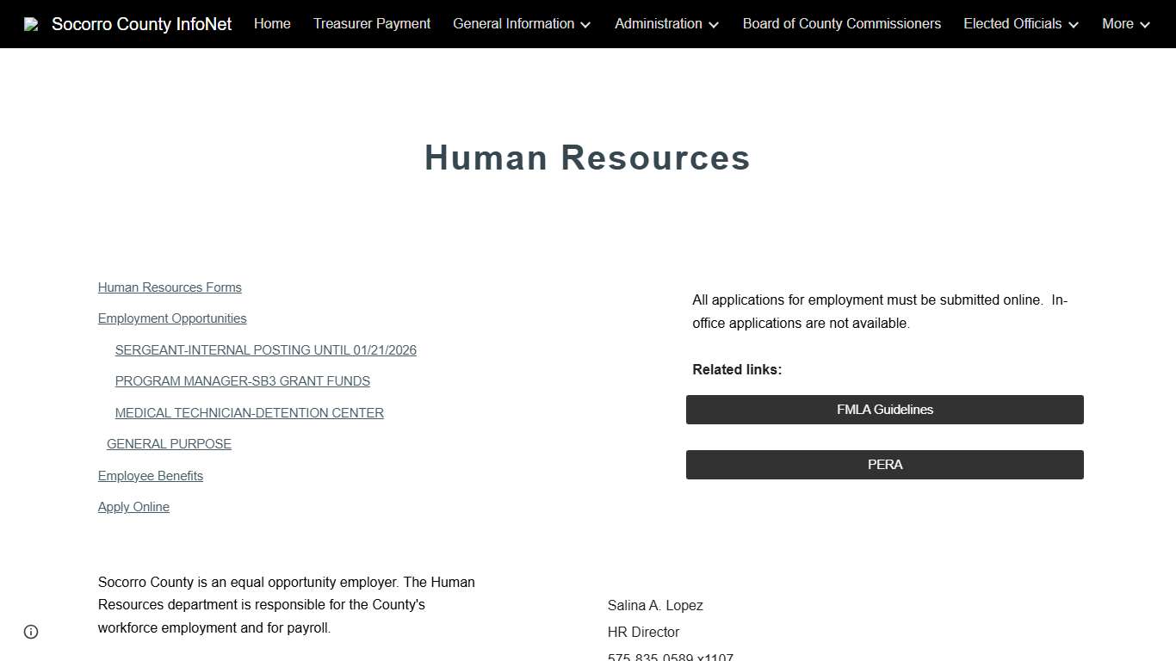Screen dimensions: 1176x661
Task: Click the Socorro County InfoNet site title
Action: 141,23
